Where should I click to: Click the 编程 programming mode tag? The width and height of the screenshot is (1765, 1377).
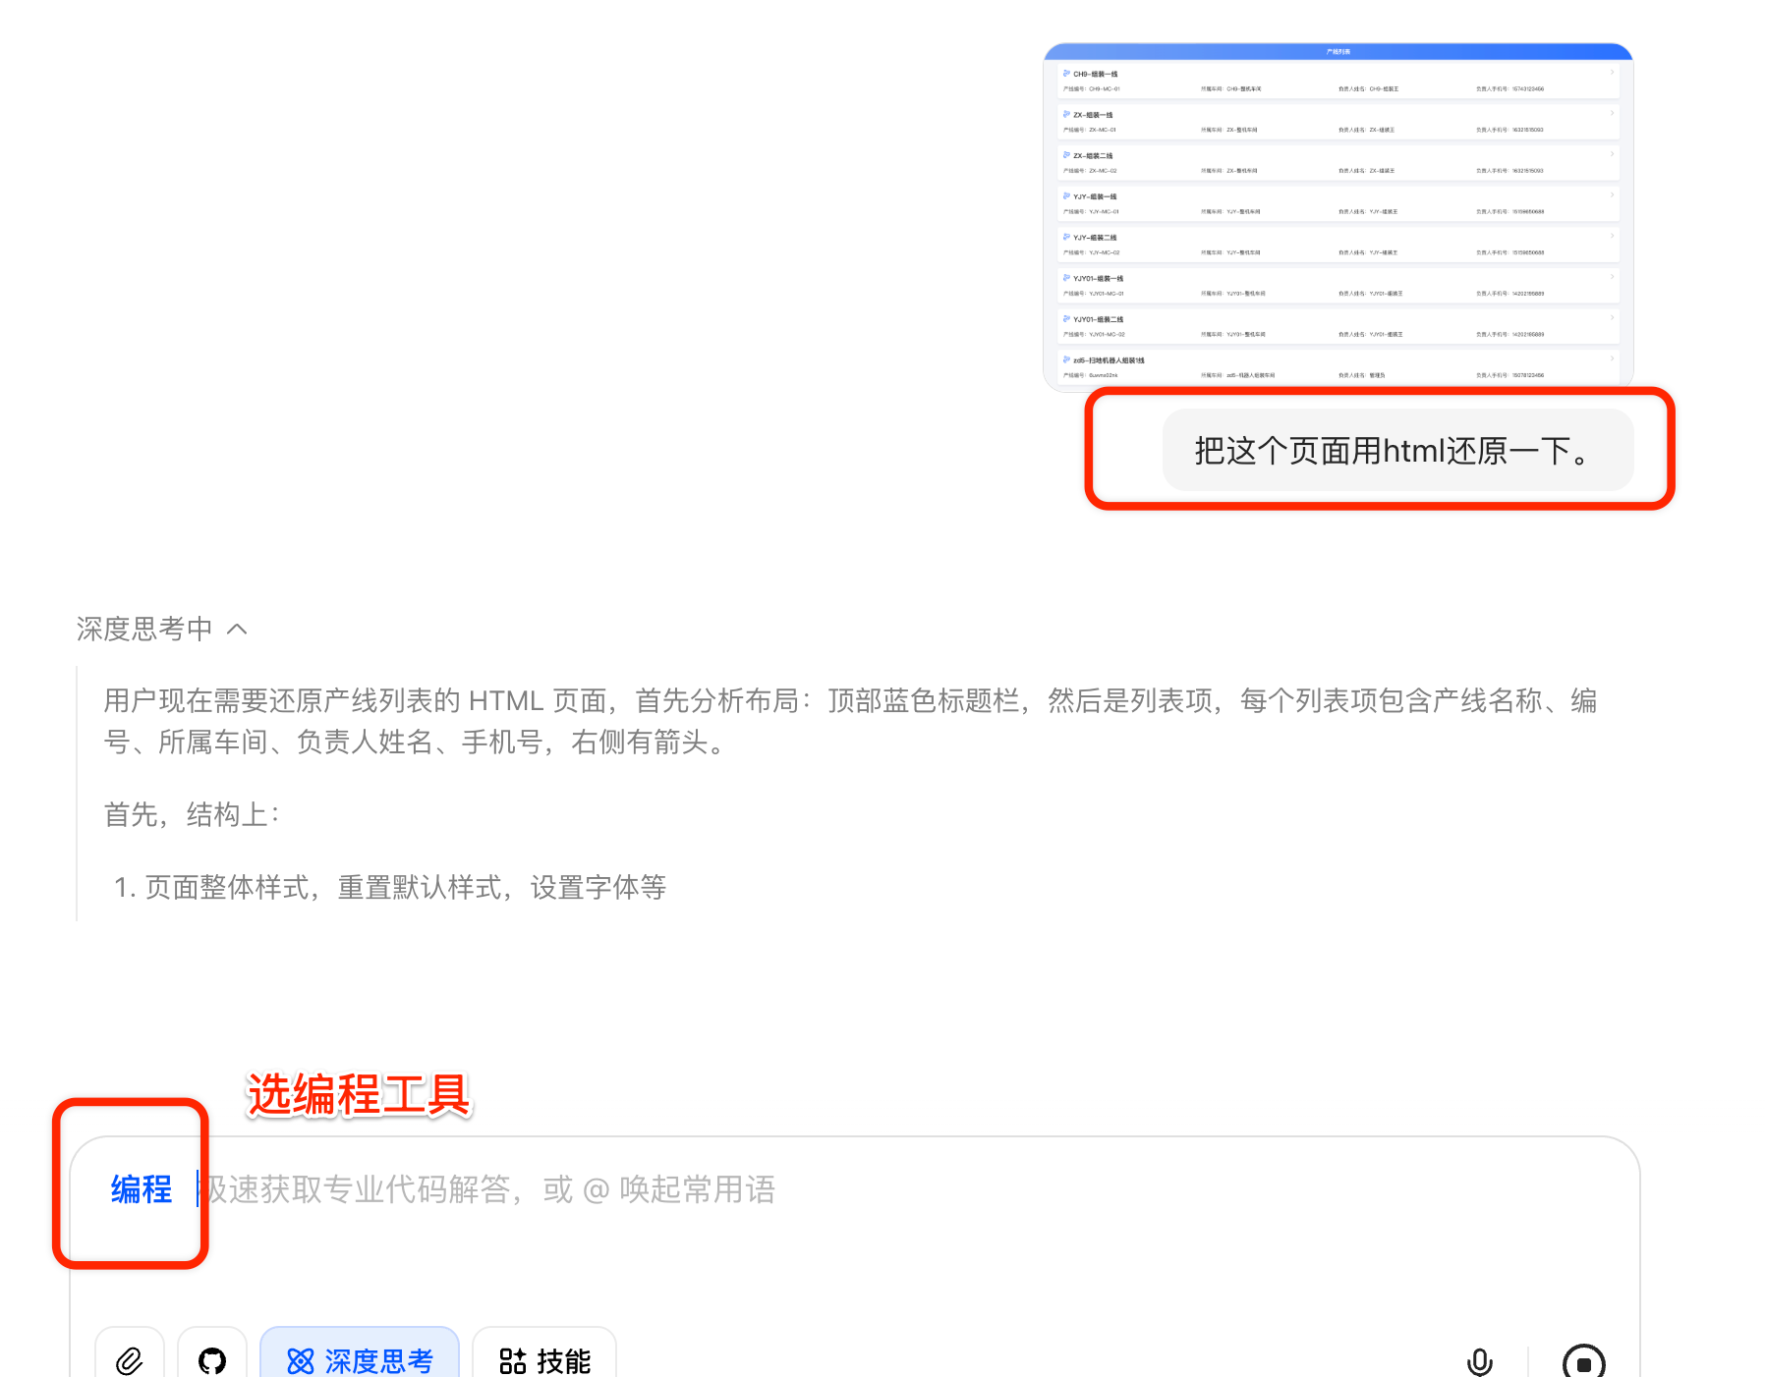141,1189
